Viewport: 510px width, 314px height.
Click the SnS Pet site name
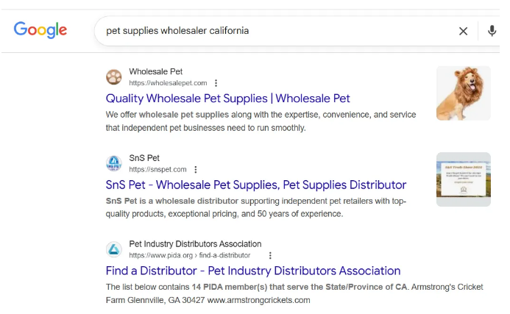(144, 157)
